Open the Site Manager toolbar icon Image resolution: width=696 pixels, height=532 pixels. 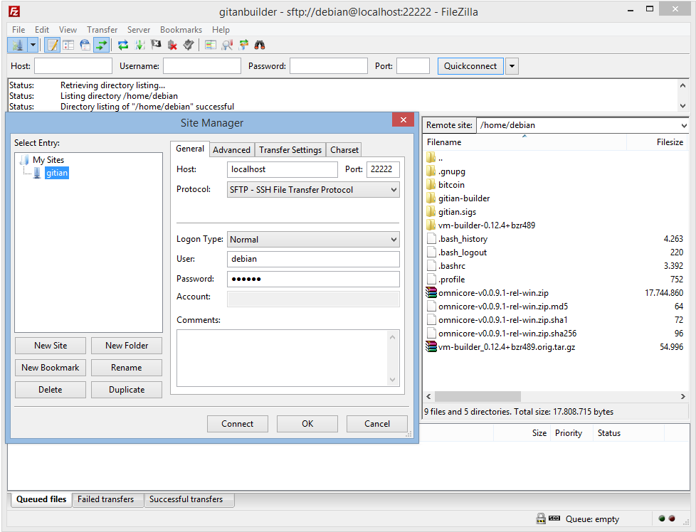(x=18, y=46)
